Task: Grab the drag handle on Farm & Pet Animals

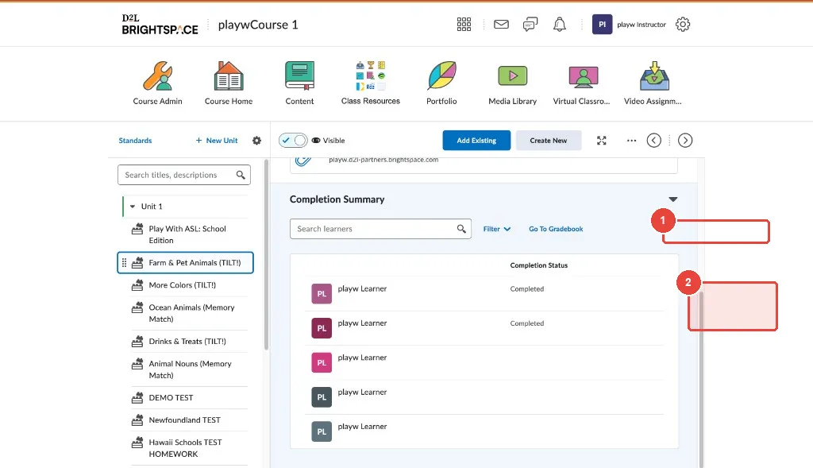Action: pyautogui.click(x=124, y=263)
